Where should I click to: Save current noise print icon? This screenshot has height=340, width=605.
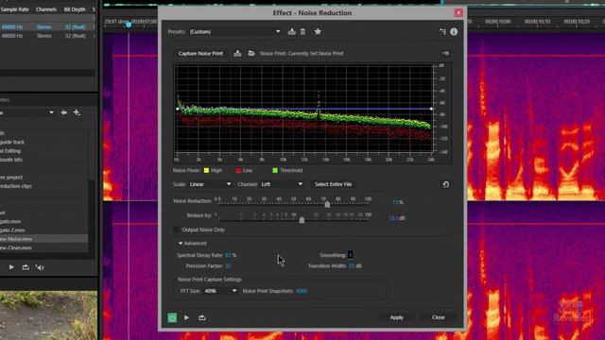(x=237, y=53)
